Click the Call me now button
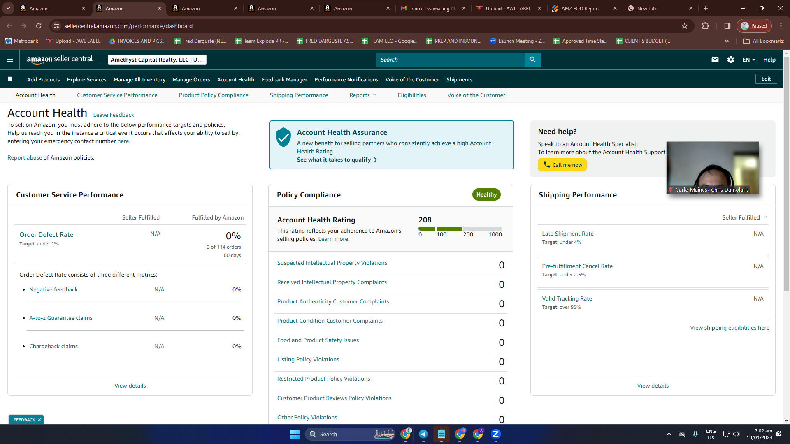The height and width of the screenshot is (444, 790). pos(562,165)
